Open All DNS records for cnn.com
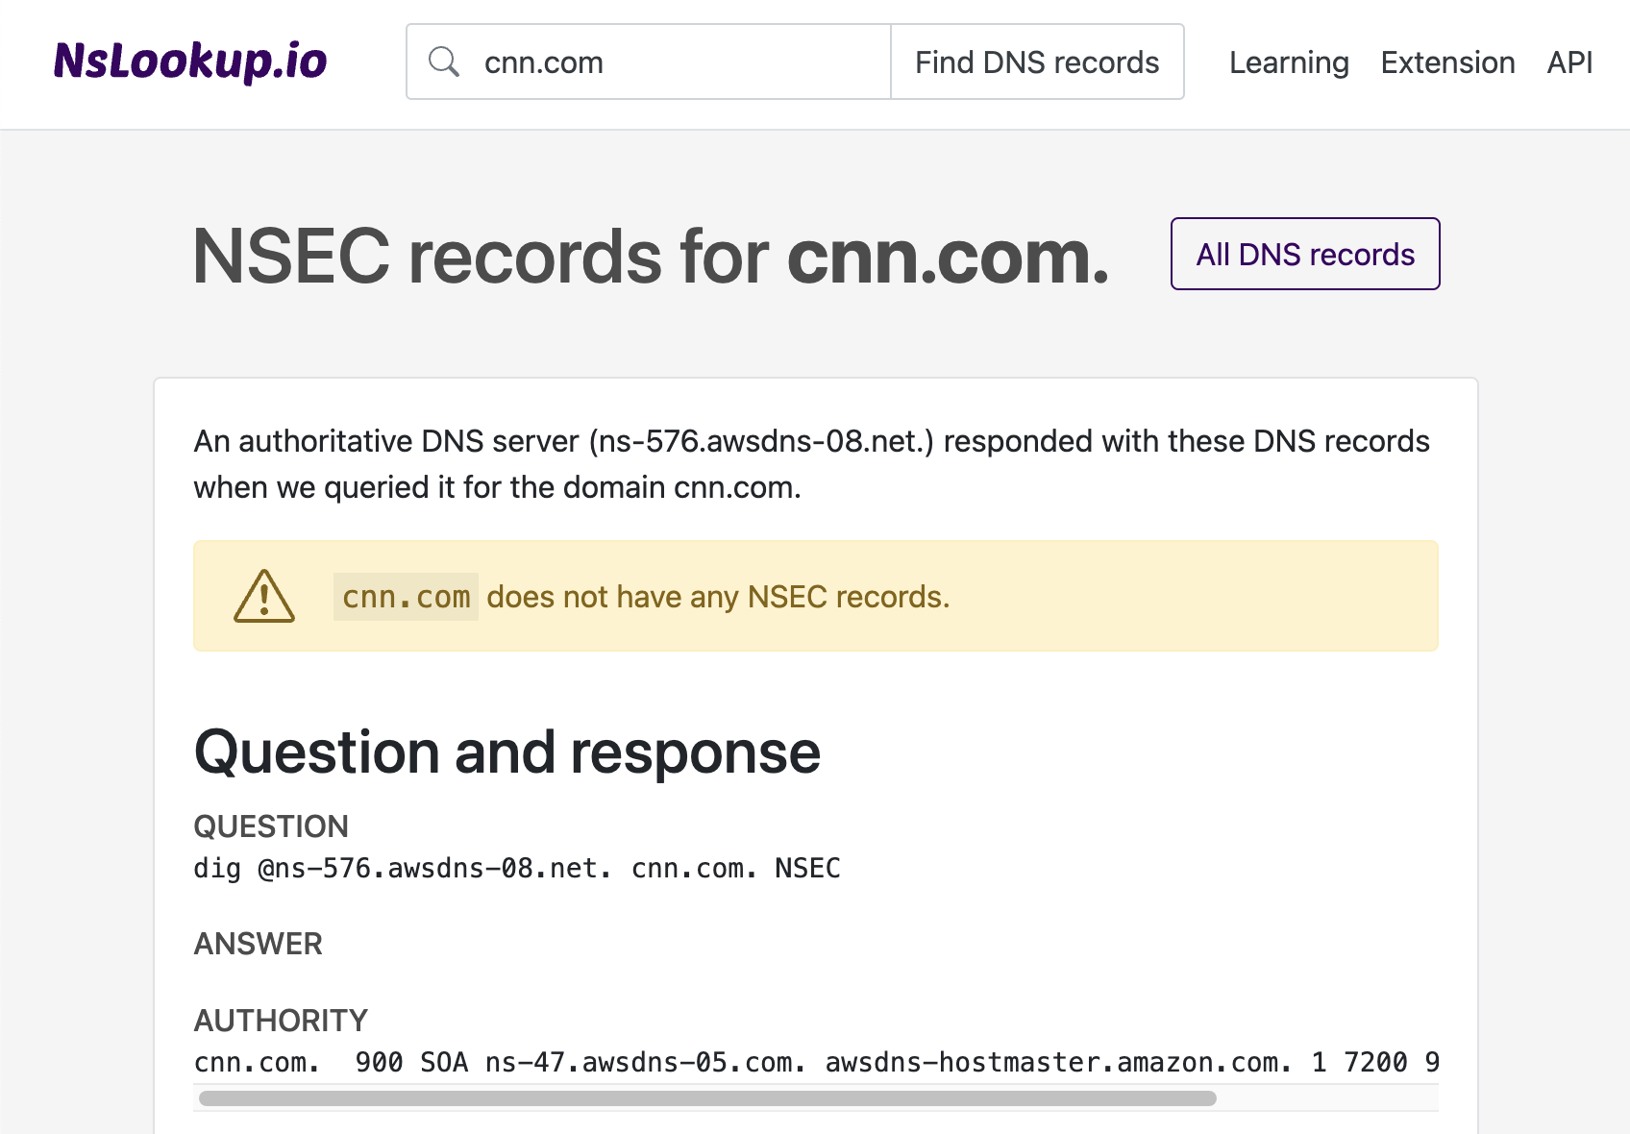The image size is (1630, 1134). coord(1304,254)
